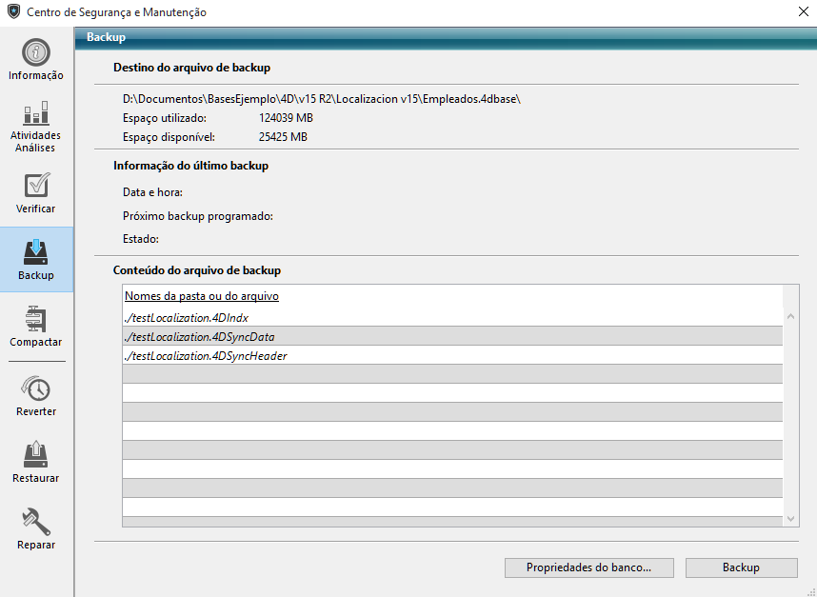Select the Reparar hammer and wrench icon
This screenshot has height=597, width=817.
tap(36, 522)
